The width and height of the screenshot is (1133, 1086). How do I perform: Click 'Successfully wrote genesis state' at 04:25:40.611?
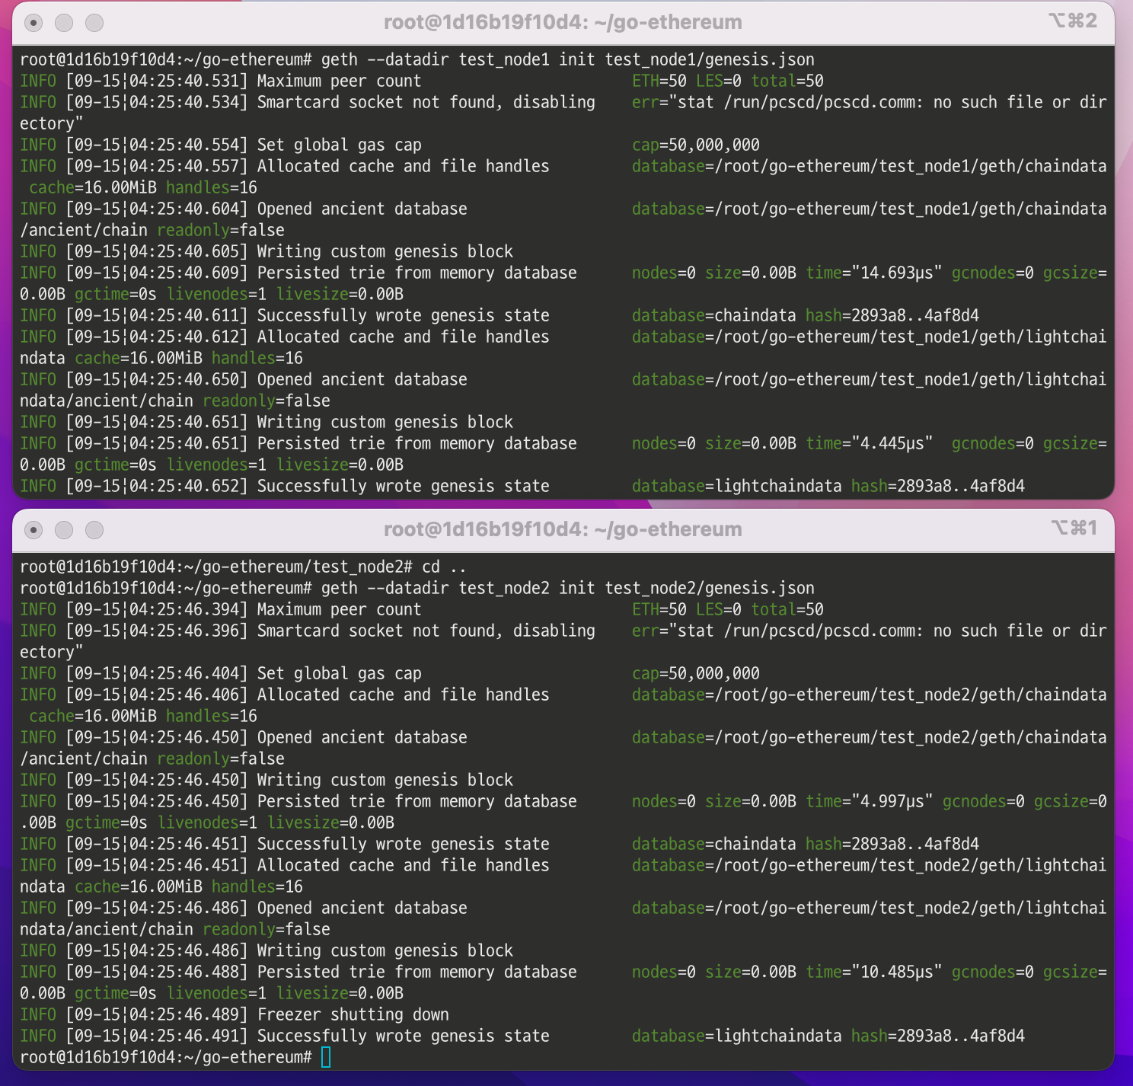pos(403,315)
